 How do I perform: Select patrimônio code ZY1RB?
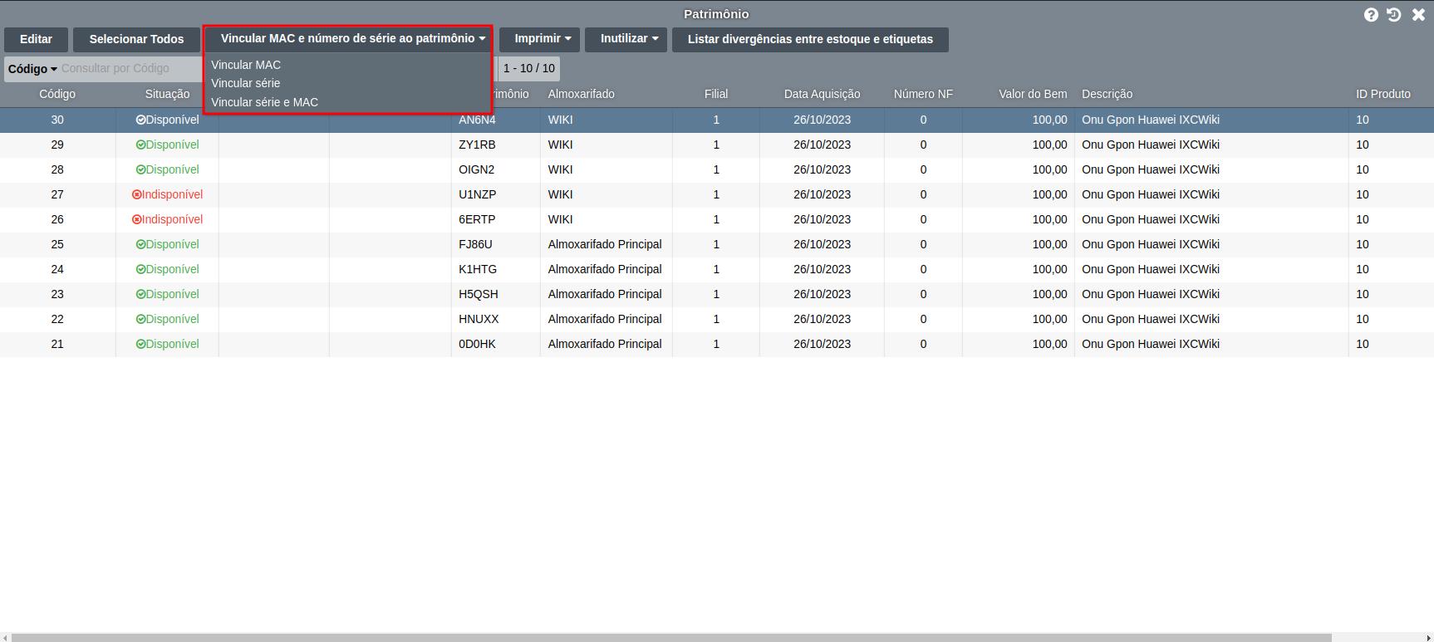pos(477,145)
